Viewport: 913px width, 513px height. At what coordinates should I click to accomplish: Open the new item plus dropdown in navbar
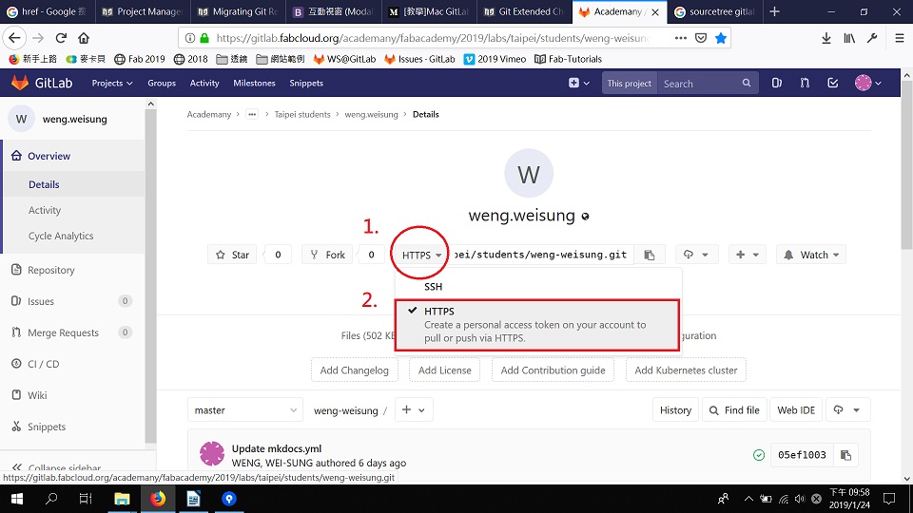tap(579, 84)
